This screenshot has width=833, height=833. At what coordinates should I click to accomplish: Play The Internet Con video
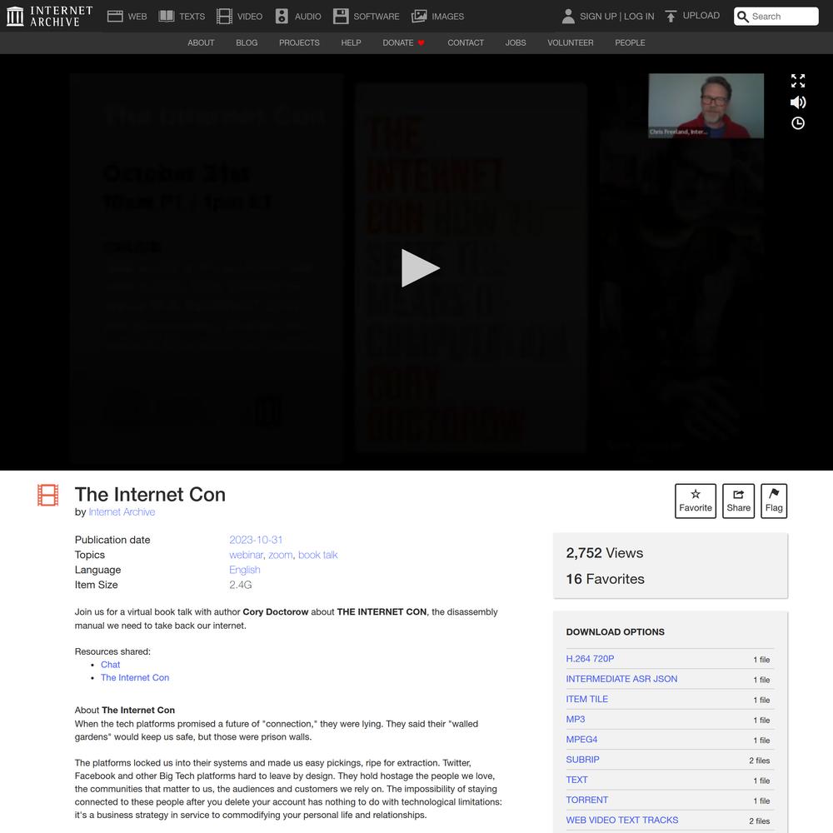(x=420, y=267)
